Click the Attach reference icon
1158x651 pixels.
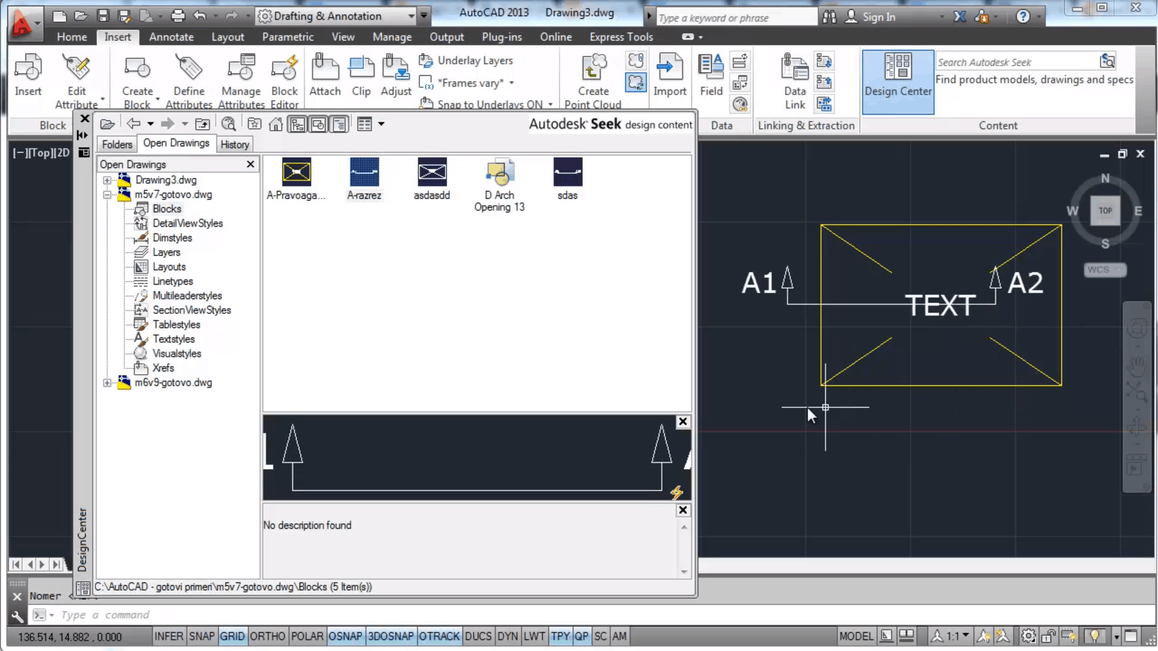coord(325,75)
